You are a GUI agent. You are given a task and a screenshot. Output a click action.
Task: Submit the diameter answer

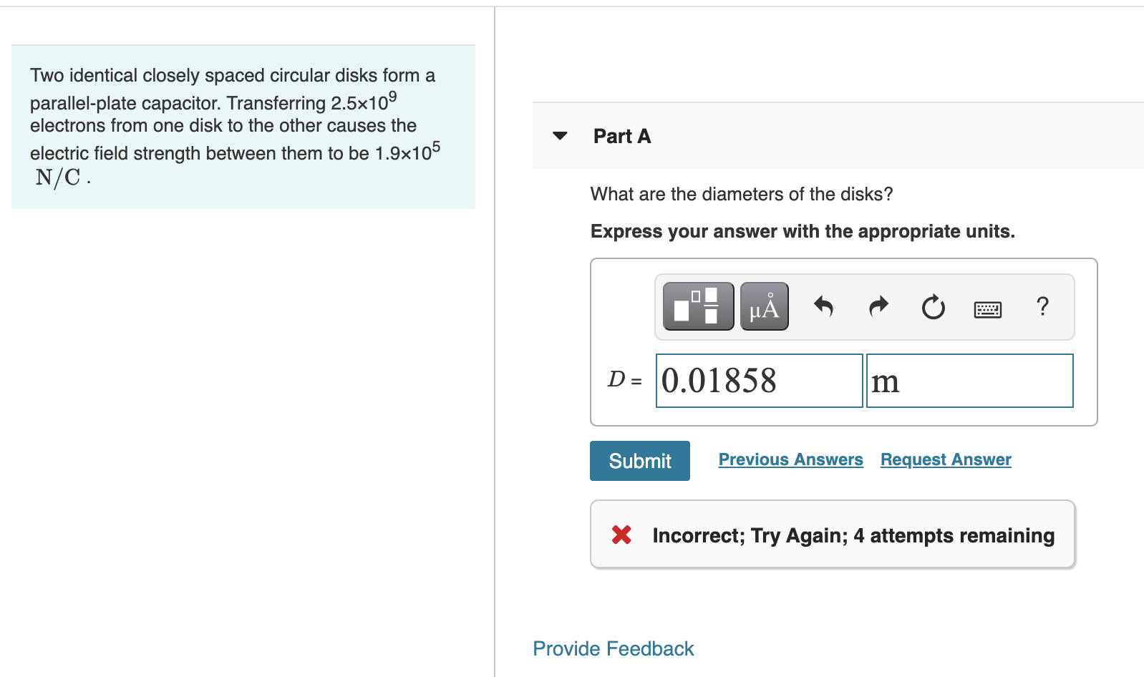(639, 460)
